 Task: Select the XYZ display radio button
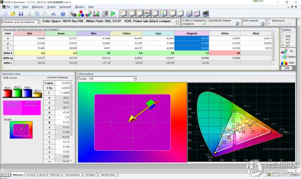pyautogui.click(x=283, y=39)
